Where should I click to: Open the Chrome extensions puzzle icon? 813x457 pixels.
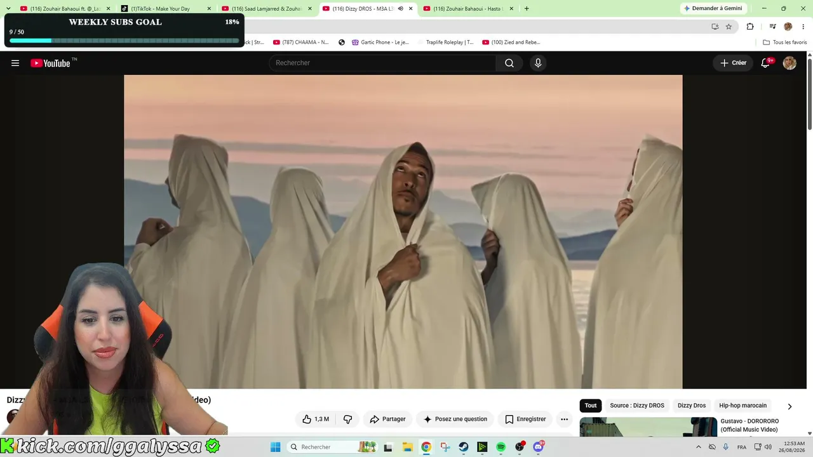point(750,27)
